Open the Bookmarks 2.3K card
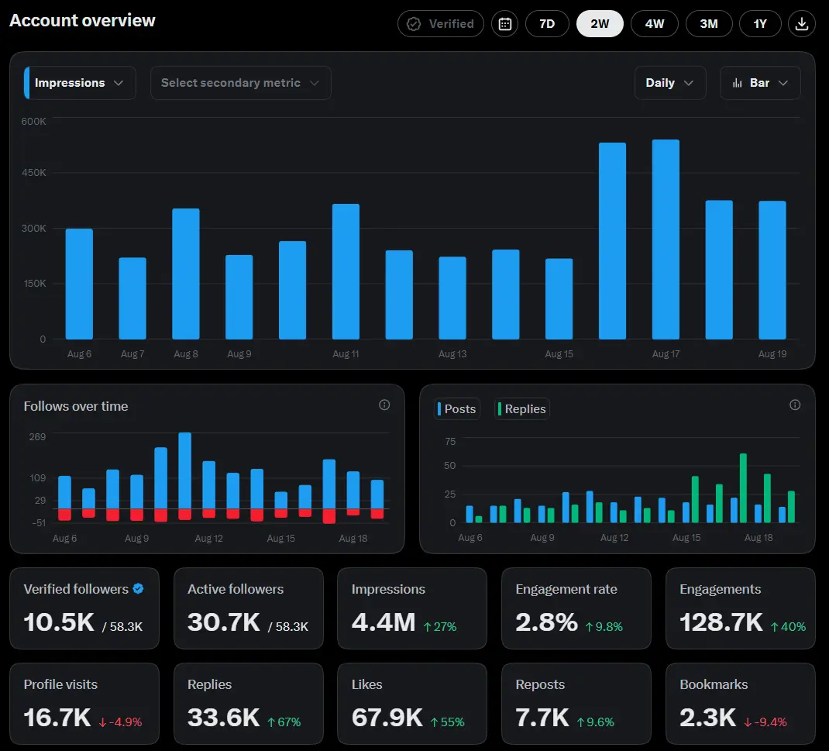 click(740, 704)
